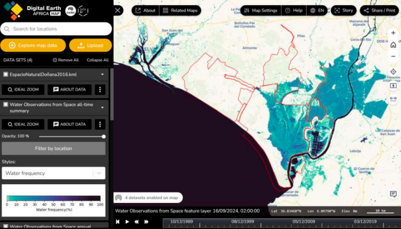
Task: Collapse Water Observations all-time summary section
Action: point(102,107)
